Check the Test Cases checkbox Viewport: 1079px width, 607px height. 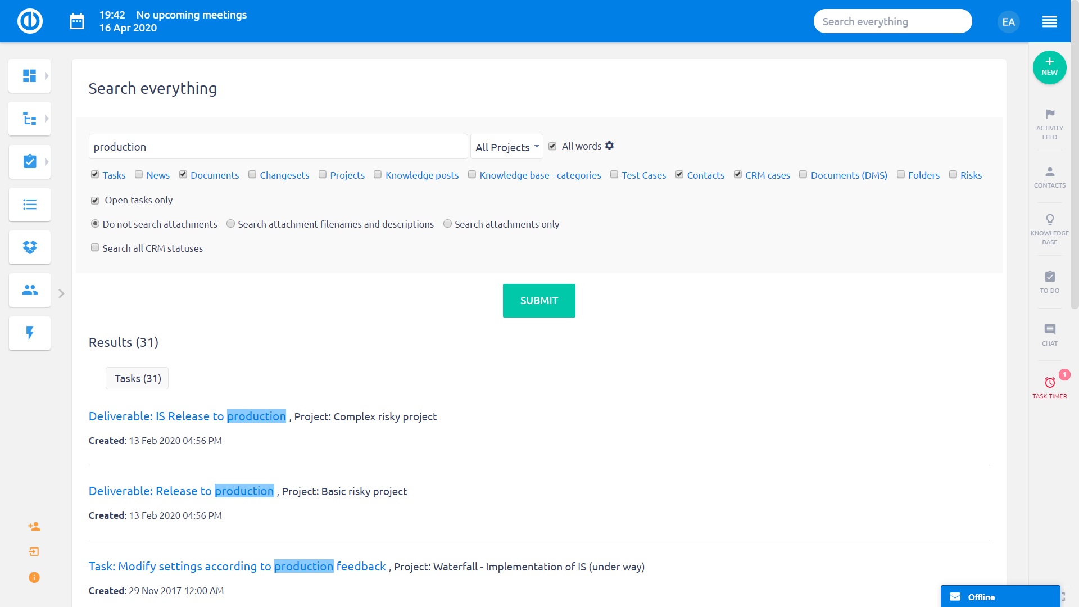[614, 175]
